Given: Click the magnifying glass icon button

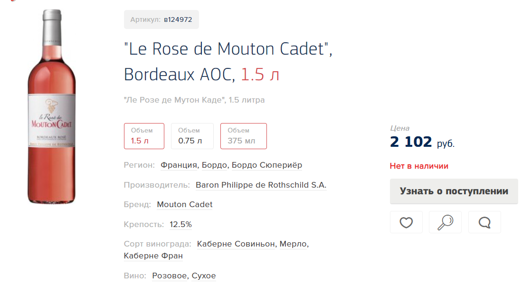Looking at the screenshot, I should click(x=446, y=222).
